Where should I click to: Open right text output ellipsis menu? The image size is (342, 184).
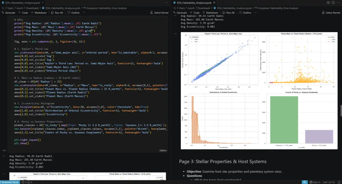(x=175, y=16)
